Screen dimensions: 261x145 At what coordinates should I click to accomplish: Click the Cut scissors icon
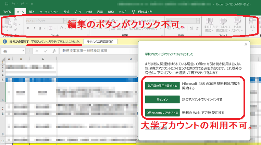[15, 19]
